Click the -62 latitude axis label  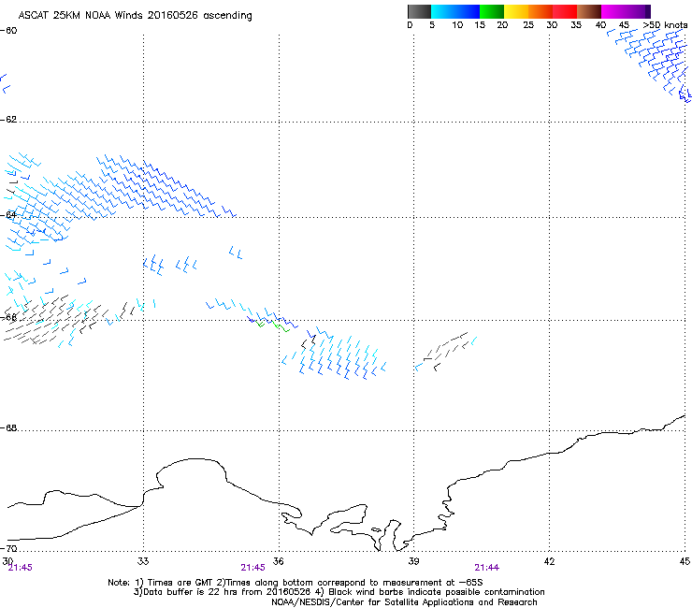tap(8, 120)
